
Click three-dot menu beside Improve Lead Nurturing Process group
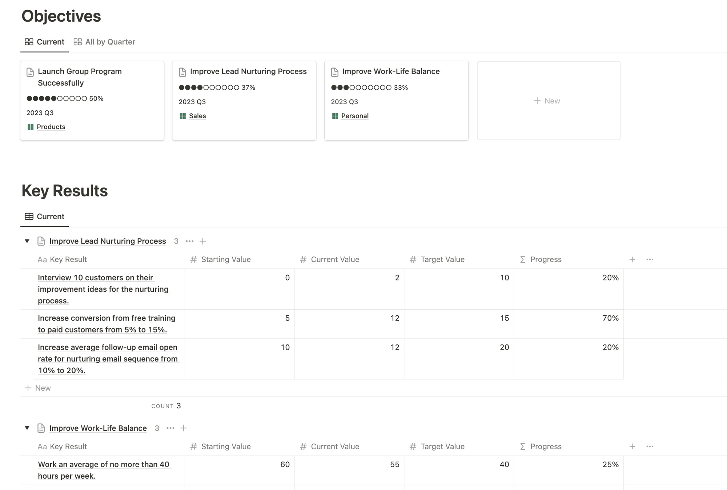[189, 241]
